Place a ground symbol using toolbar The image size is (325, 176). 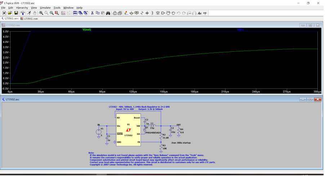[x=131, y=13]
